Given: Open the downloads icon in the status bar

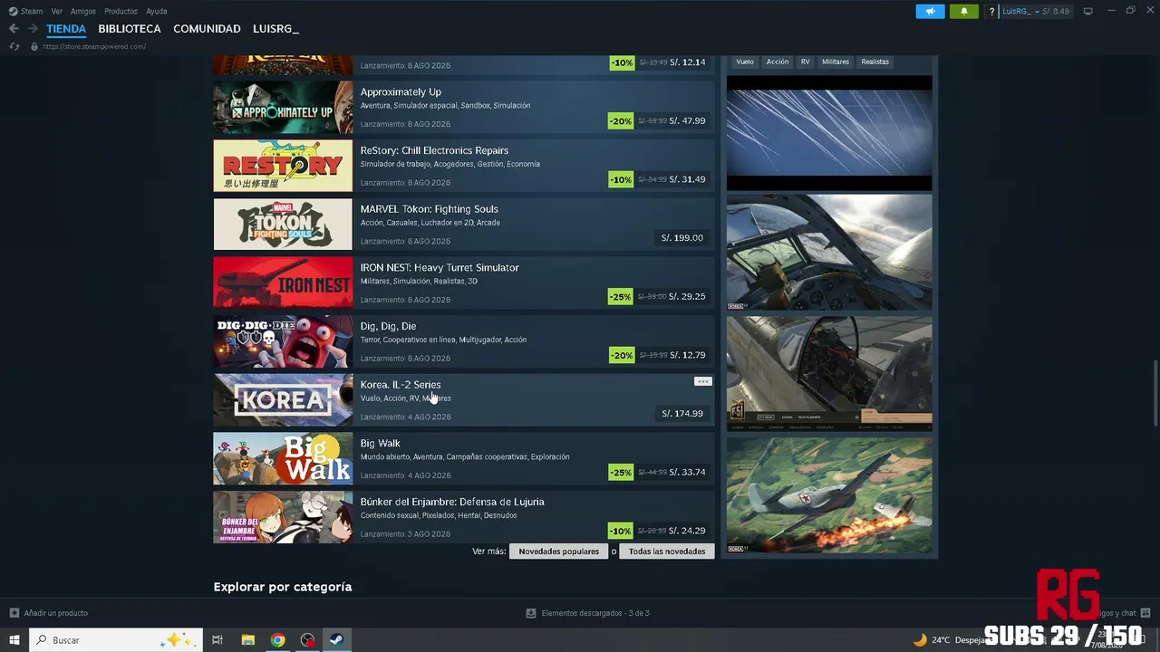Looking at the screenshot, I should (x=531, y=613).
